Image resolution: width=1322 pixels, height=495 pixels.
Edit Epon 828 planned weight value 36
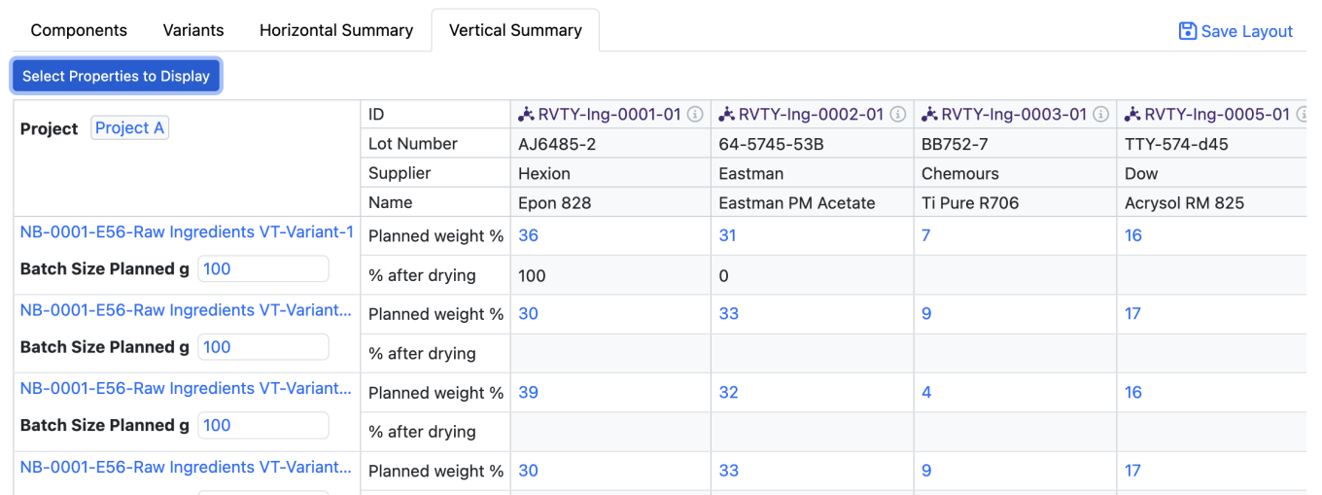[x=529, y=235]
